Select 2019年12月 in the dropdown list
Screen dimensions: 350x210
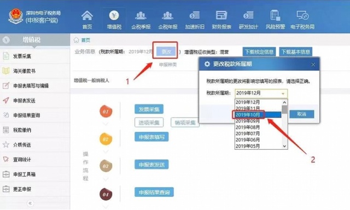258,102
